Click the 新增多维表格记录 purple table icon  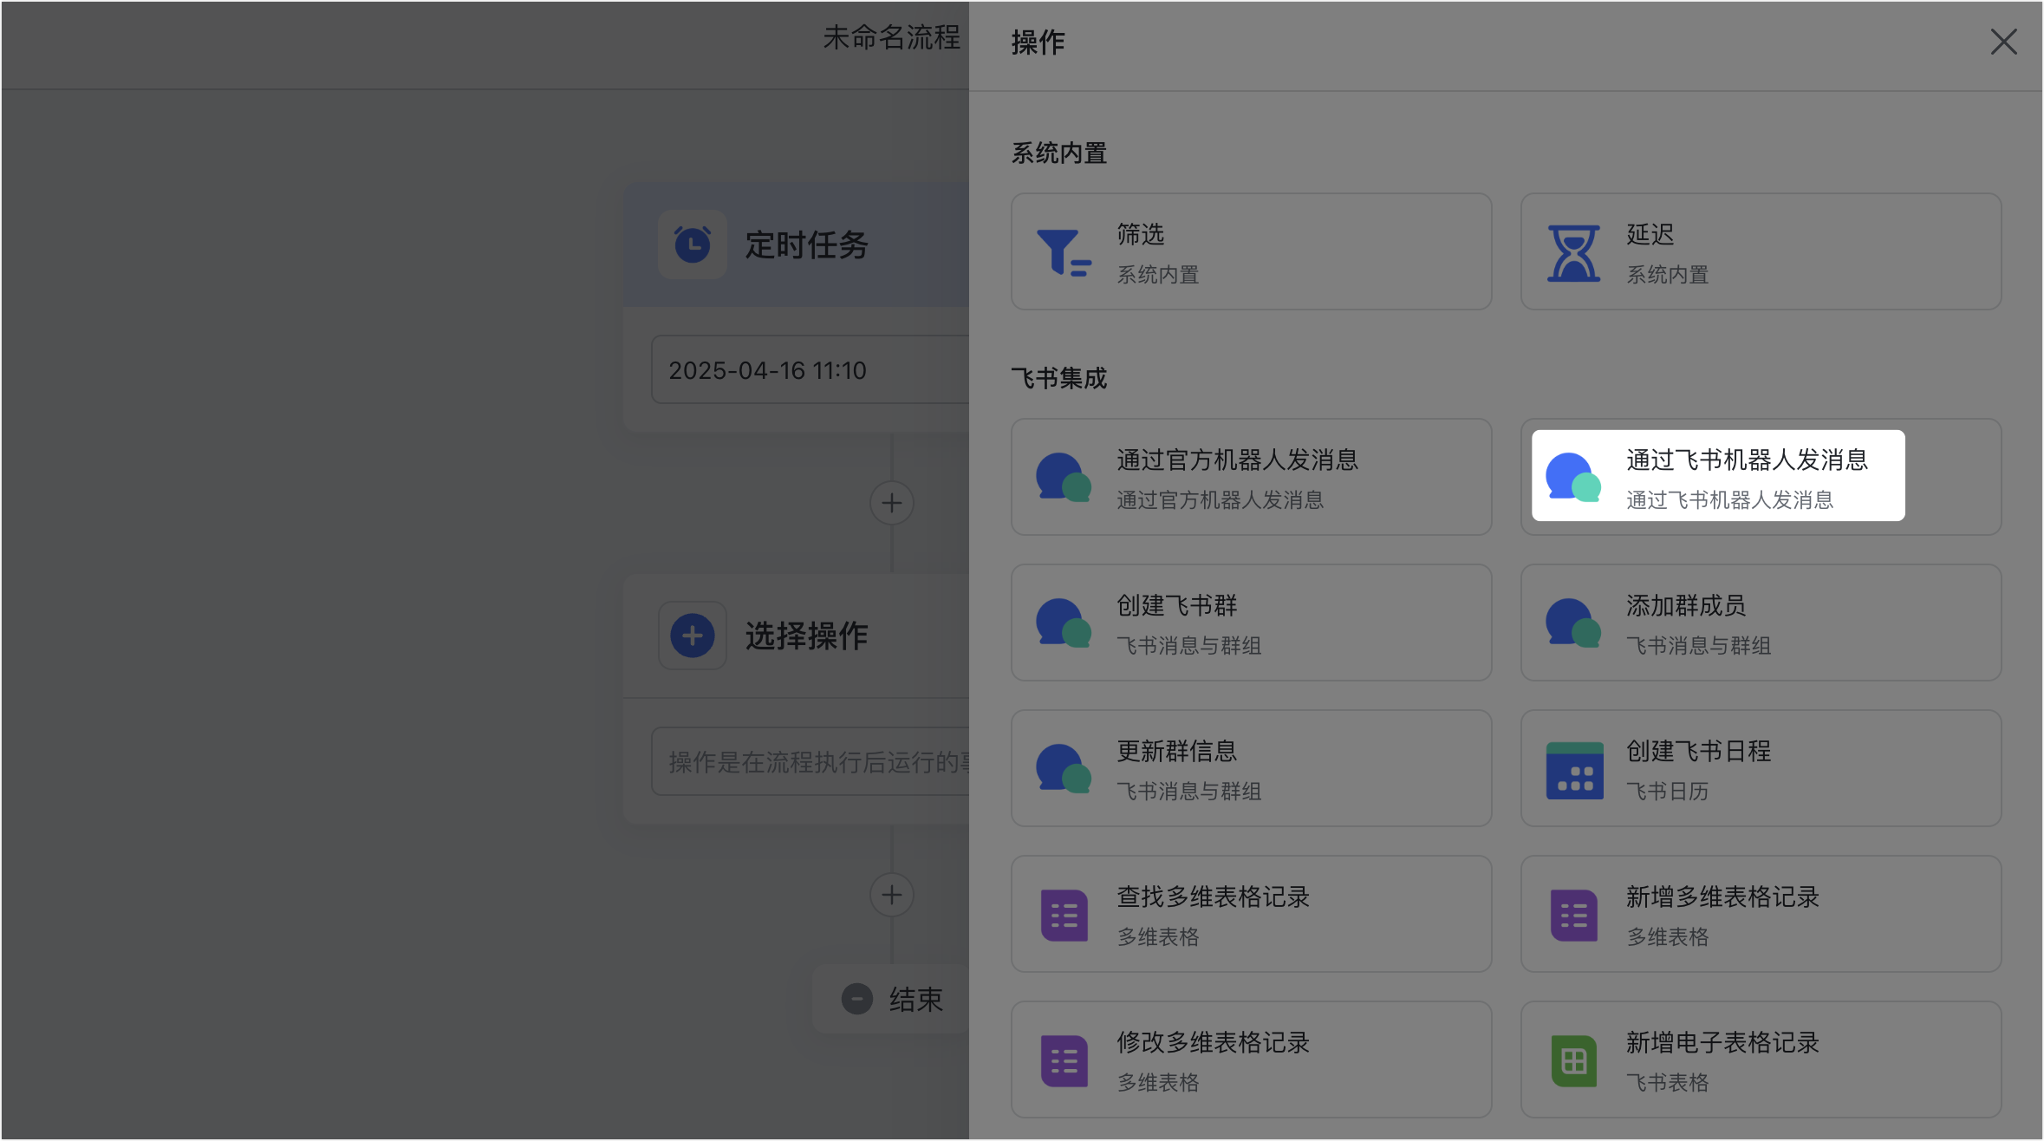click(x=1573, y=915)
